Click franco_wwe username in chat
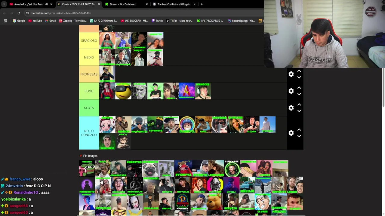 pyautogui.click(x=20, y=179)
